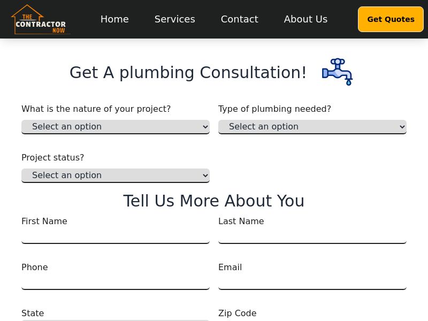Click the Email input field
This screenshot has width=428, height=321.
pyautogui.click(x=312, y=280)
